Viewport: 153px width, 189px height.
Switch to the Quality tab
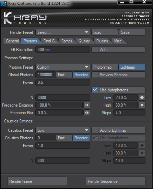pos(84,41)
